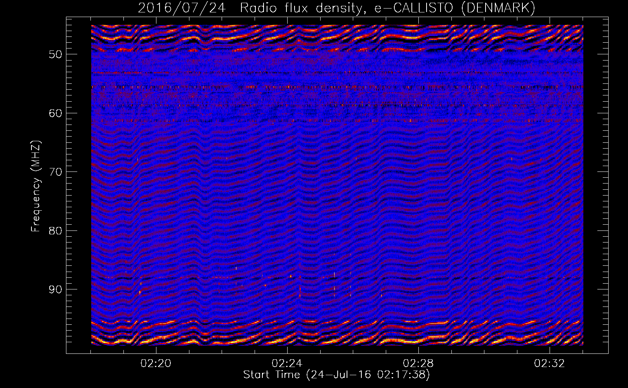This screenshot has width=628, height=388.
Task: Click the 80 frequency tick label
Action: (56, 231)
